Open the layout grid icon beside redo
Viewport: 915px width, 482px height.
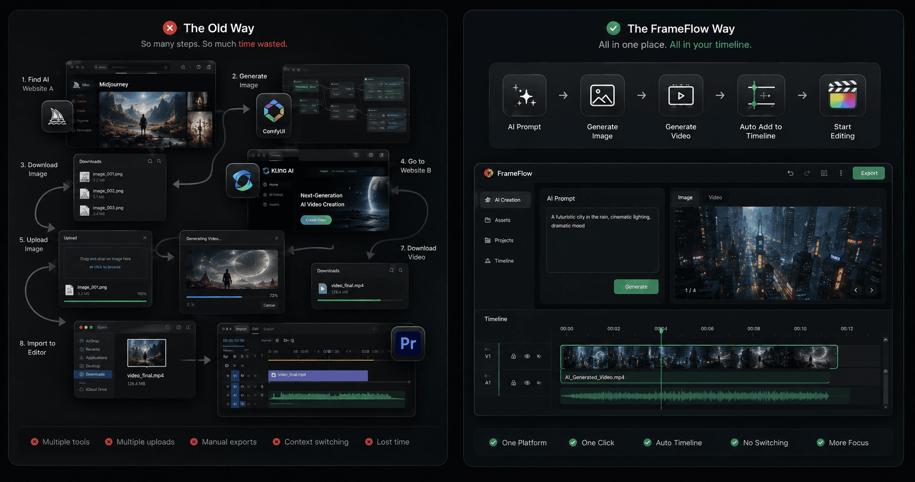(x=824, y=173)
